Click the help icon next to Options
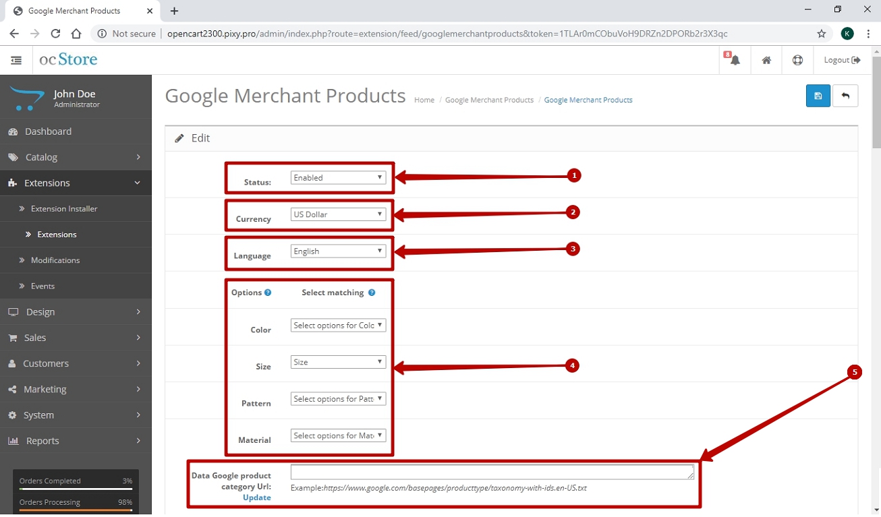This screenshot has height=517, width=881. click(268, 293)
